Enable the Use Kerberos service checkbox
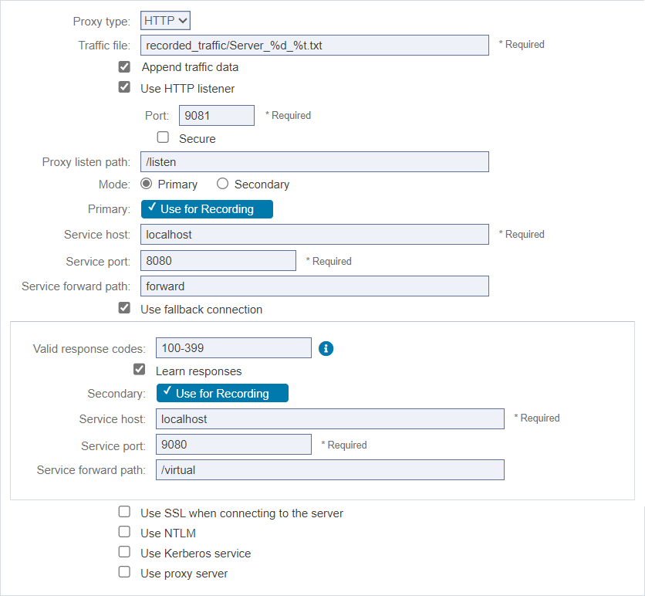Viewport: 645px width, 596px height. pos(124,551)
